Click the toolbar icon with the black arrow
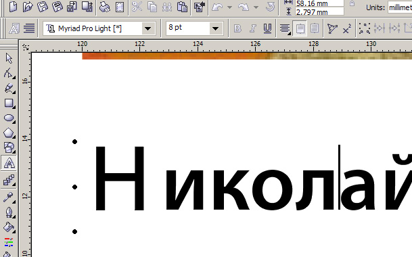This screenshot has height=257, width=412. [200, 7]
